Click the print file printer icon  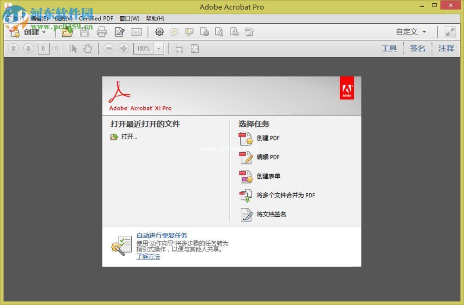102,32
